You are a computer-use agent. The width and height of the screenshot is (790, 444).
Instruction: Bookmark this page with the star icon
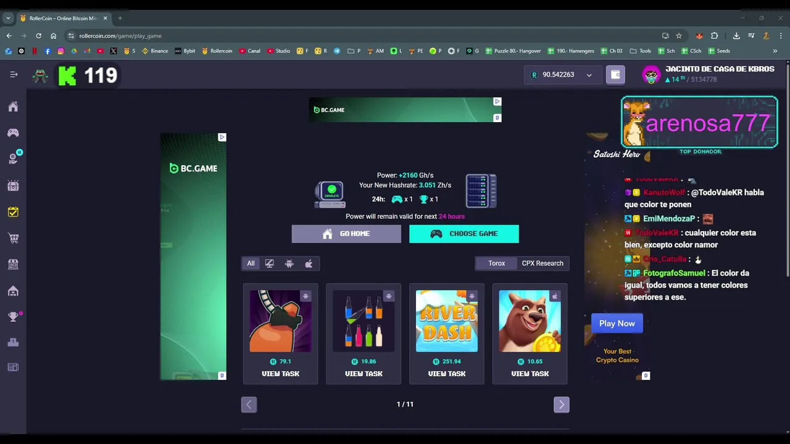[679, 36]
